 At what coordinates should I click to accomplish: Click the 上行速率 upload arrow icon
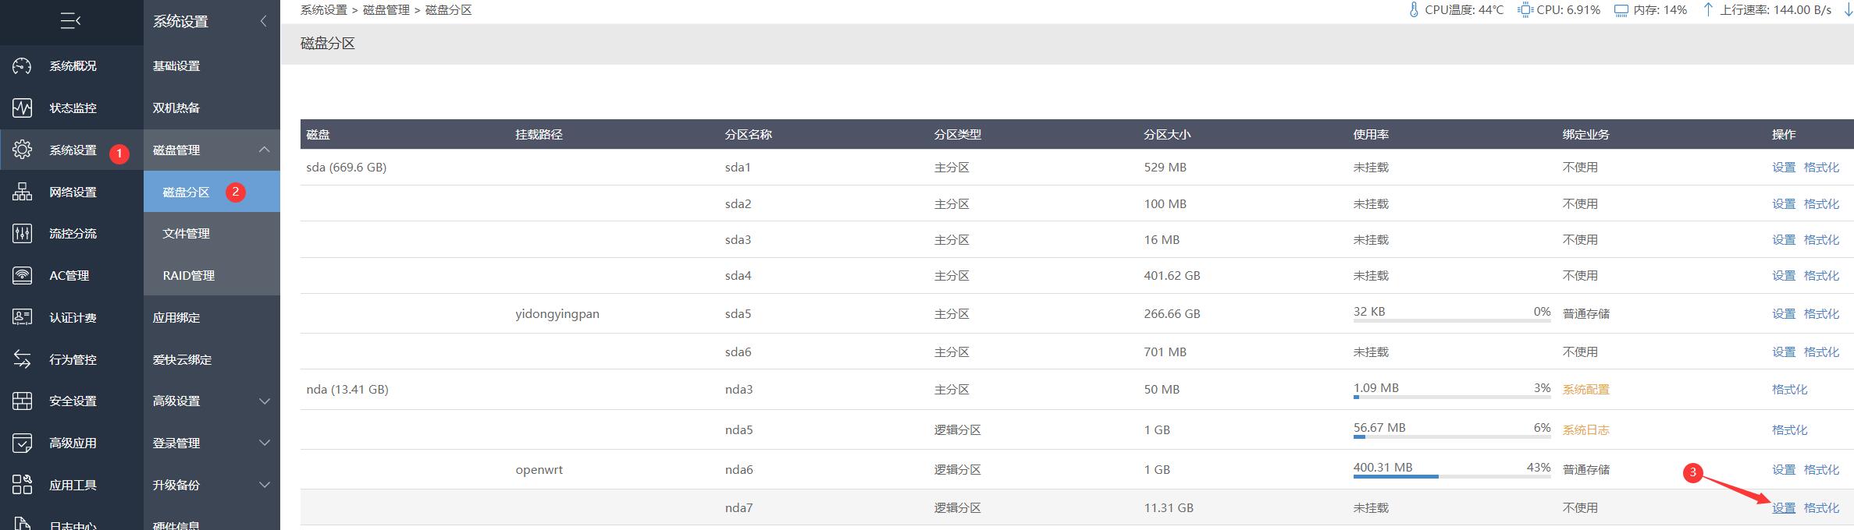tap(1707, 10)
